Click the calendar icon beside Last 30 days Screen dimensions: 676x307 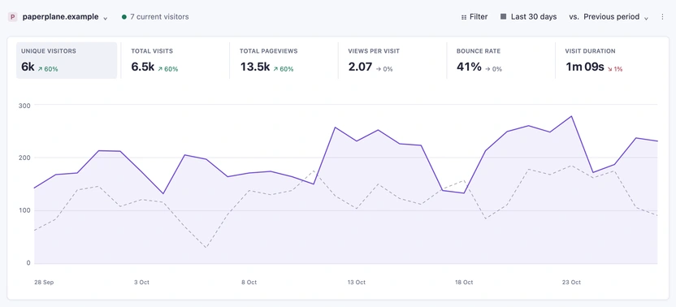(503, 17)
